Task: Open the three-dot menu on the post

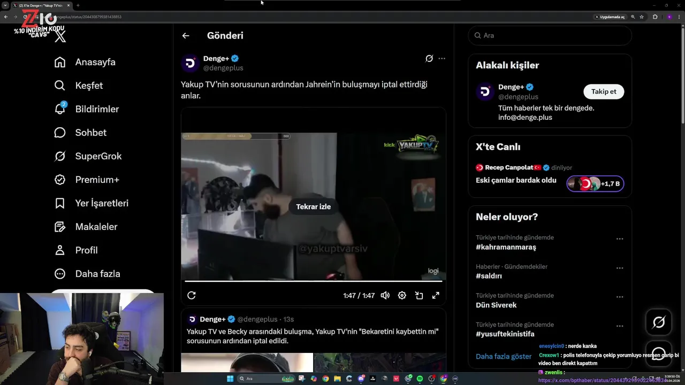Action: pos(442,58)
